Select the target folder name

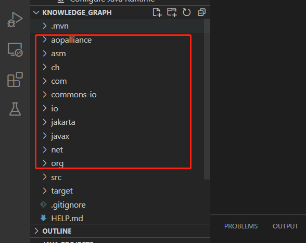[62, 191]
